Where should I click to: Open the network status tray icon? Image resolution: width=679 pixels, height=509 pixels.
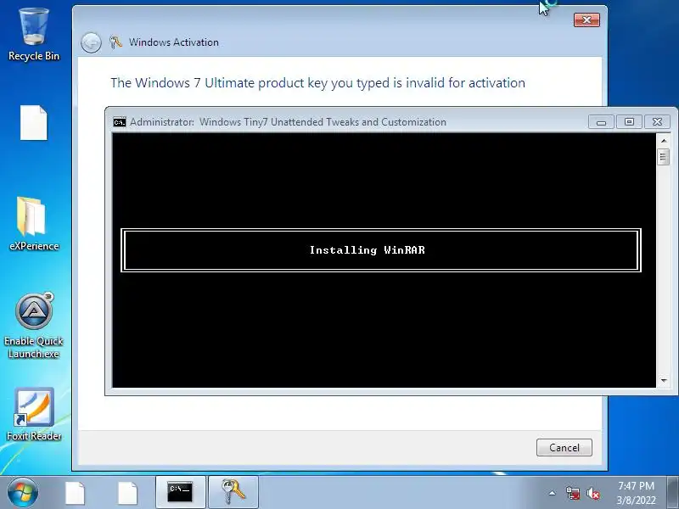573,493
